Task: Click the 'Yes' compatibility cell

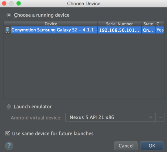Action: (x=160, y=30)
